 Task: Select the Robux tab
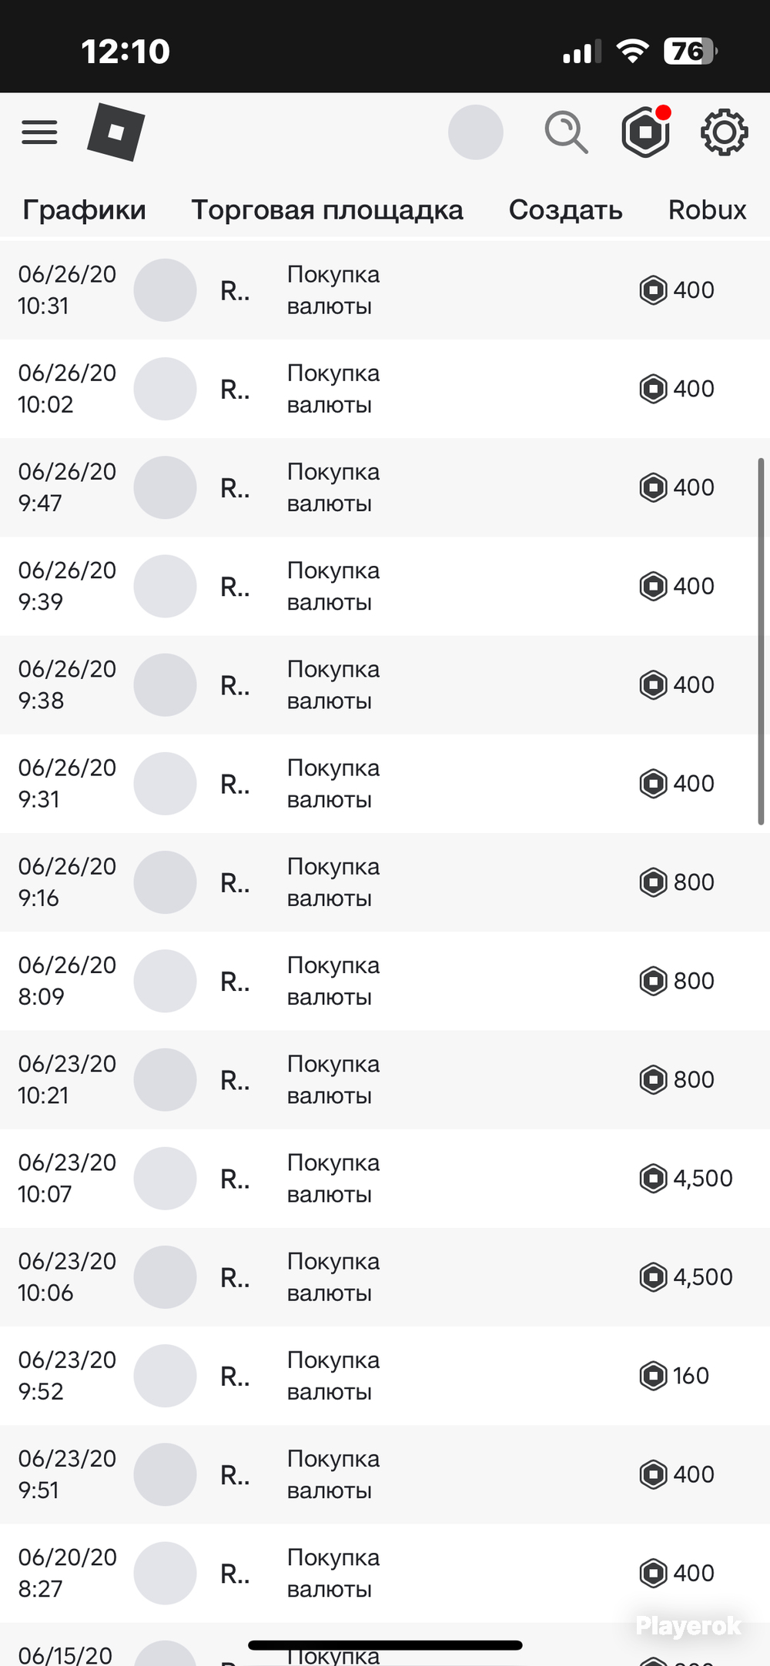click(707, 210)
